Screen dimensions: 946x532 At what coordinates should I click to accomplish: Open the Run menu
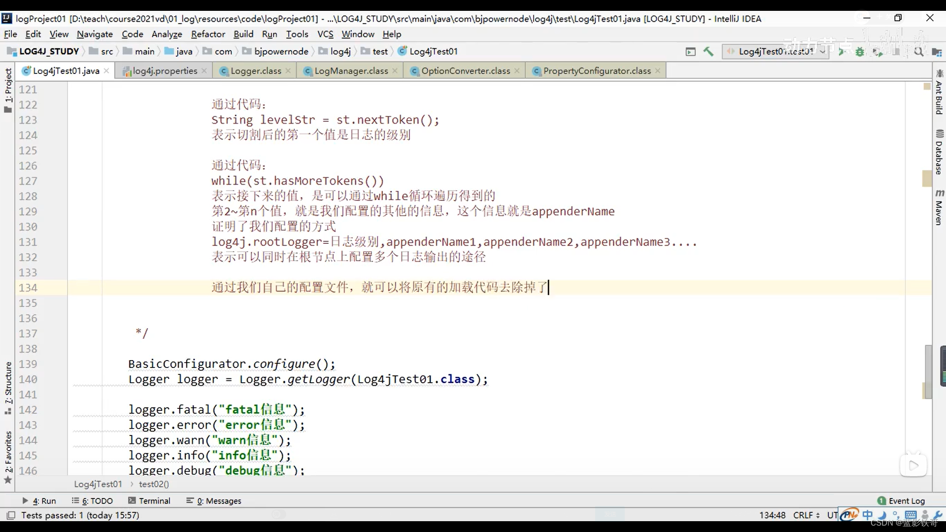pos(270,34)
